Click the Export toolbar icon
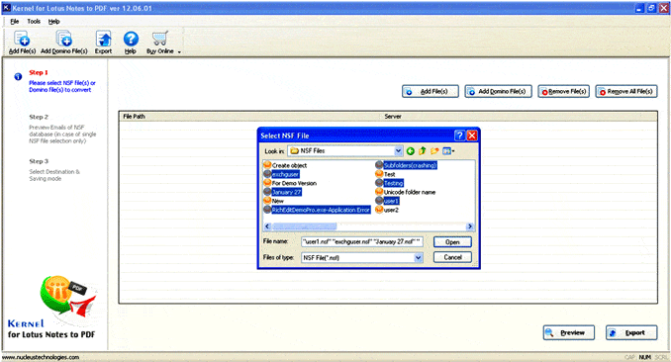The height and width of the screenshot is (362, 671). tap(103, 43)
